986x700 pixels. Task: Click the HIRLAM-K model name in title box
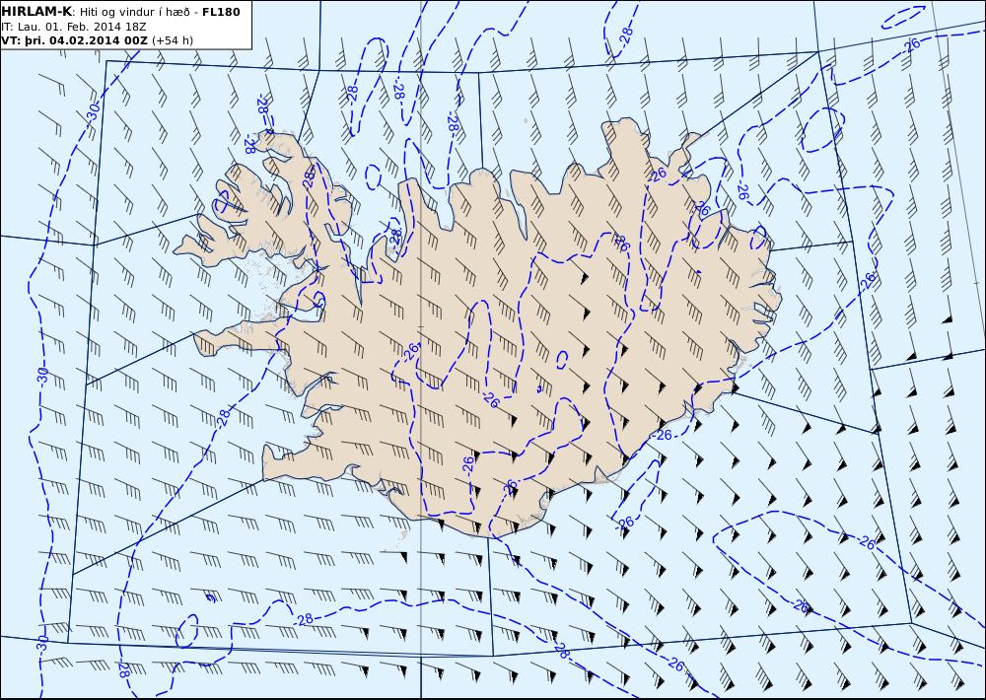(x=36, y=11)
